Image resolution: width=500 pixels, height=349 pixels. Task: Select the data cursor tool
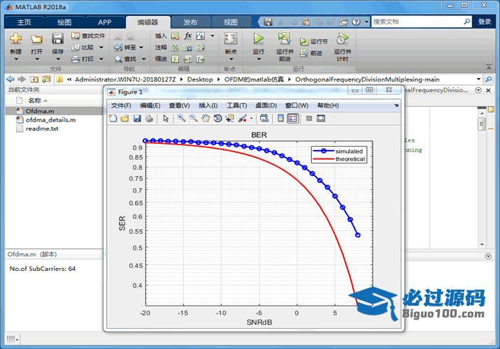coord(229,119)
